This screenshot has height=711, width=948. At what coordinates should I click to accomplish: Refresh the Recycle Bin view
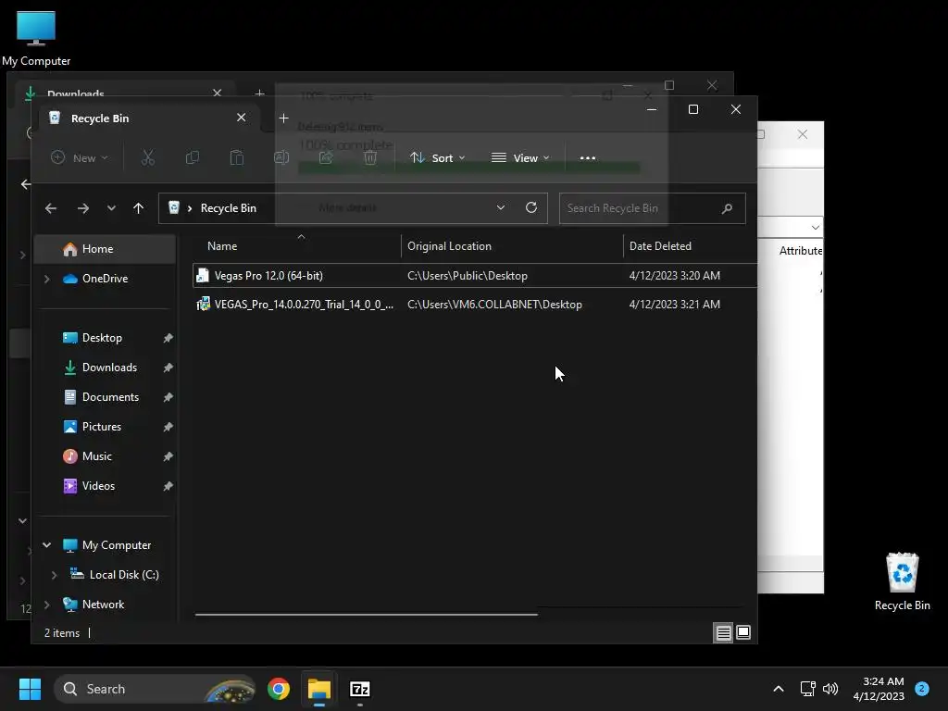coord(531,208)
